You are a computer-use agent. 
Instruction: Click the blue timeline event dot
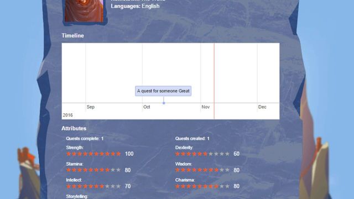[x=164, y=103]
